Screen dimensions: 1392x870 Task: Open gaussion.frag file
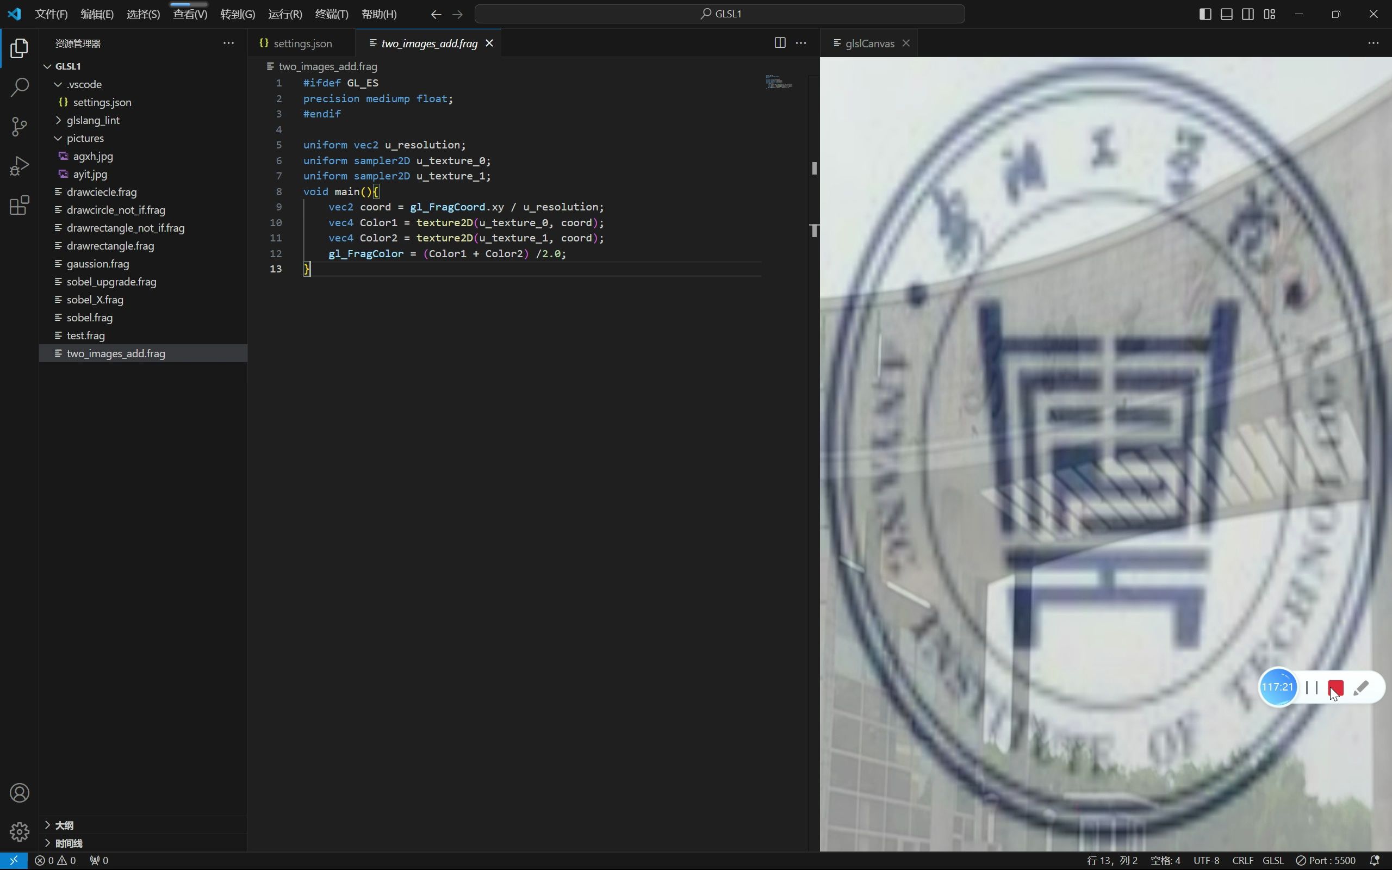pyautogui.click(x=143, y=264)
